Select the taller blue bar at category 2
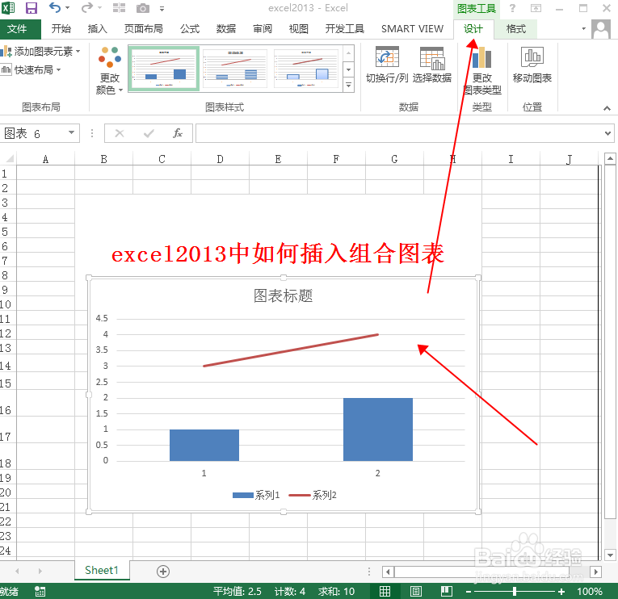 click(x=377, y=429)
